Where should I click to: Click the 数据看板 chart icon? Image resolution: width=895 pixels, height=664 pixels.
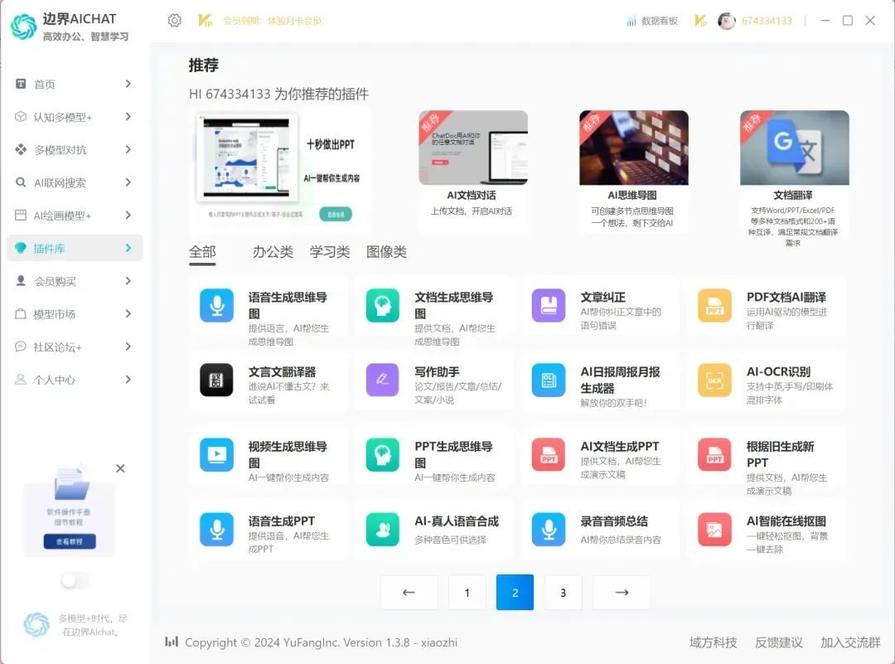pyautogui.click(x=631, y=21)
